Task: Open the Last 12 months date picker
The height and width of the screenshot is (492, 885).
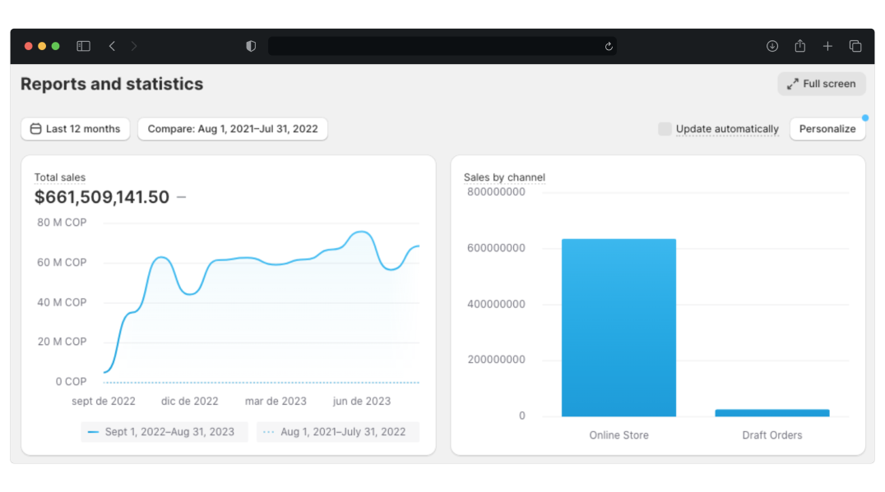Action: (x=75, y=129)
